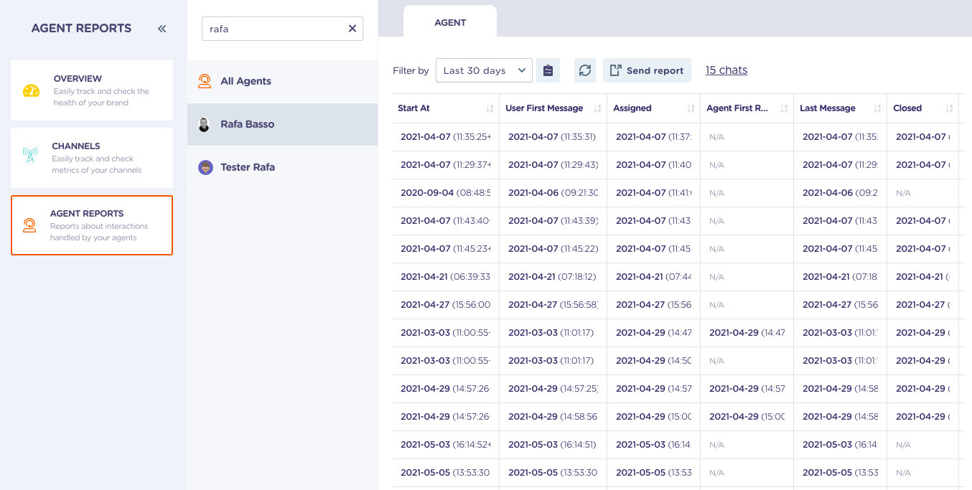Open the Agent Reports section card
The image size is (972, 490).
click(x=92, y=225)
